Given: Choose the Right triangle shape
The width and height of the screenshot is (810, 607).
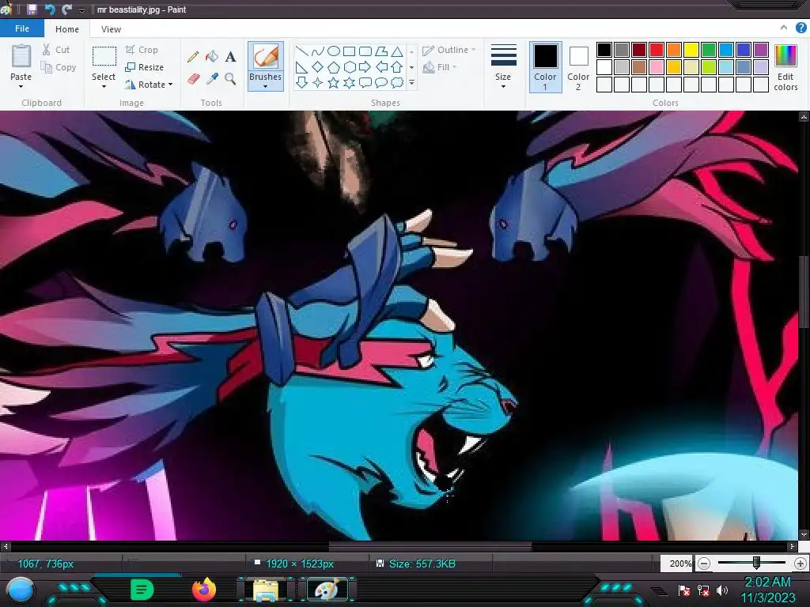Looking at the screenshot, I should point(301,67).
